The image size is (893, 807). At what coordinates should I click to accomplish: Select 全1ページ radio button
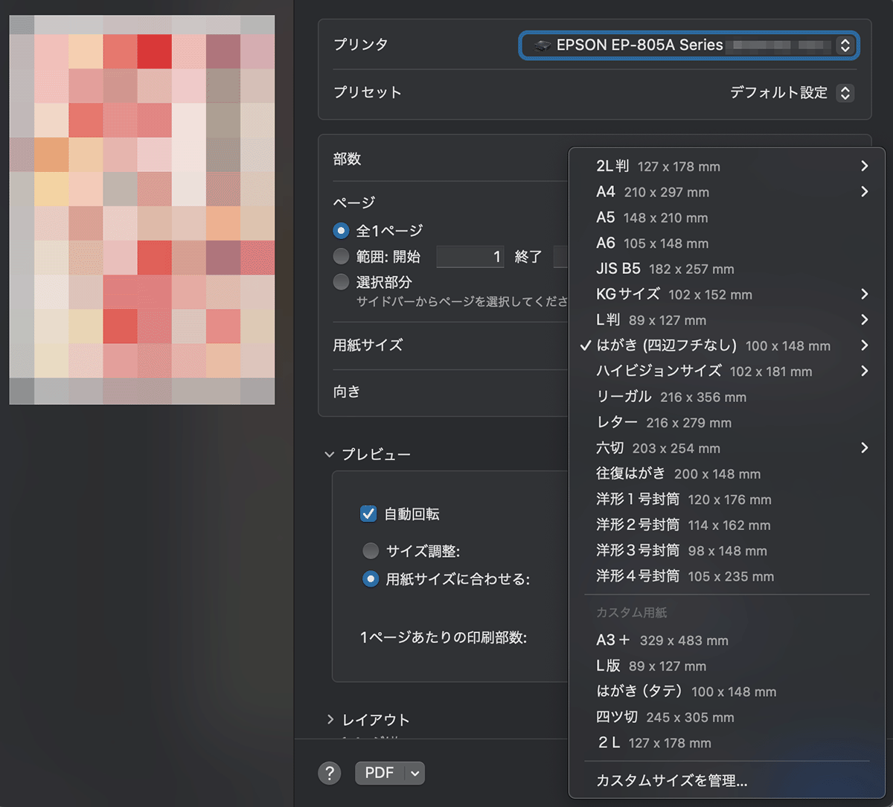[342, 231]
